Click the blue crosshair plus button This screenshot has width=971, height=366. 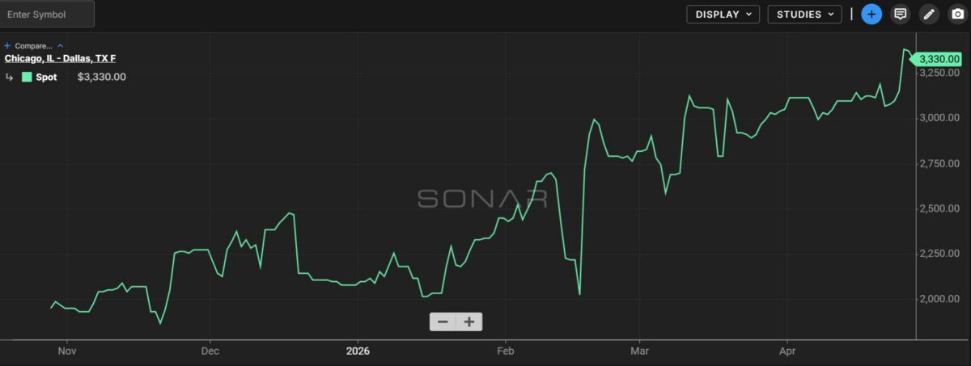[871, 15]
